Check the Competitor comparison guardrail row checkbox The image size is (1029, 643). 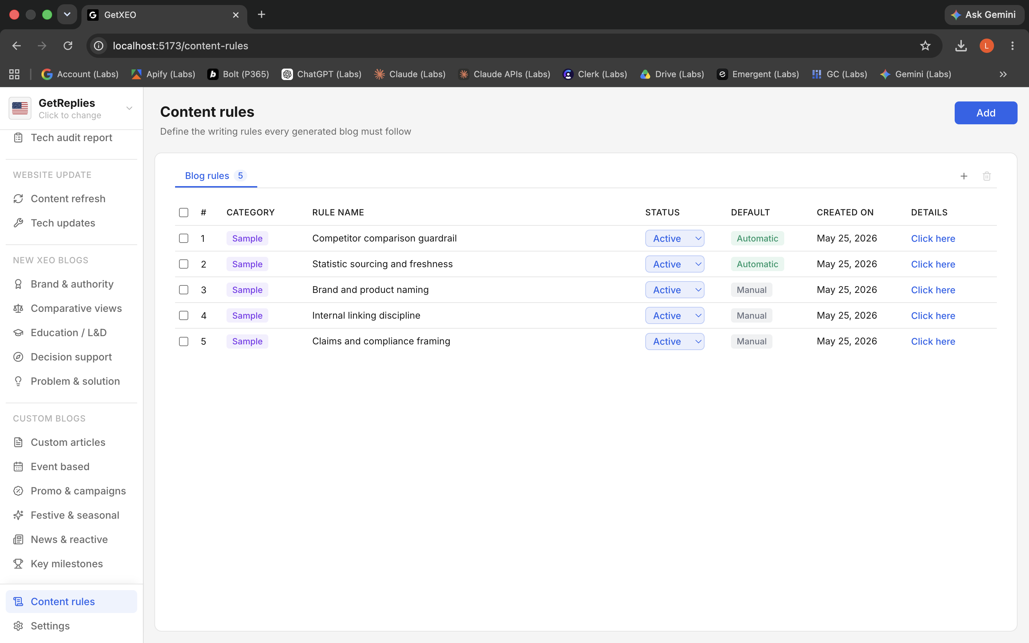pyautogui.click(x=184, y=238)
